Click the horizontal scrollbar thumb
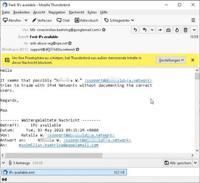This screenshot has height=183, width=200. click(54, 155)
